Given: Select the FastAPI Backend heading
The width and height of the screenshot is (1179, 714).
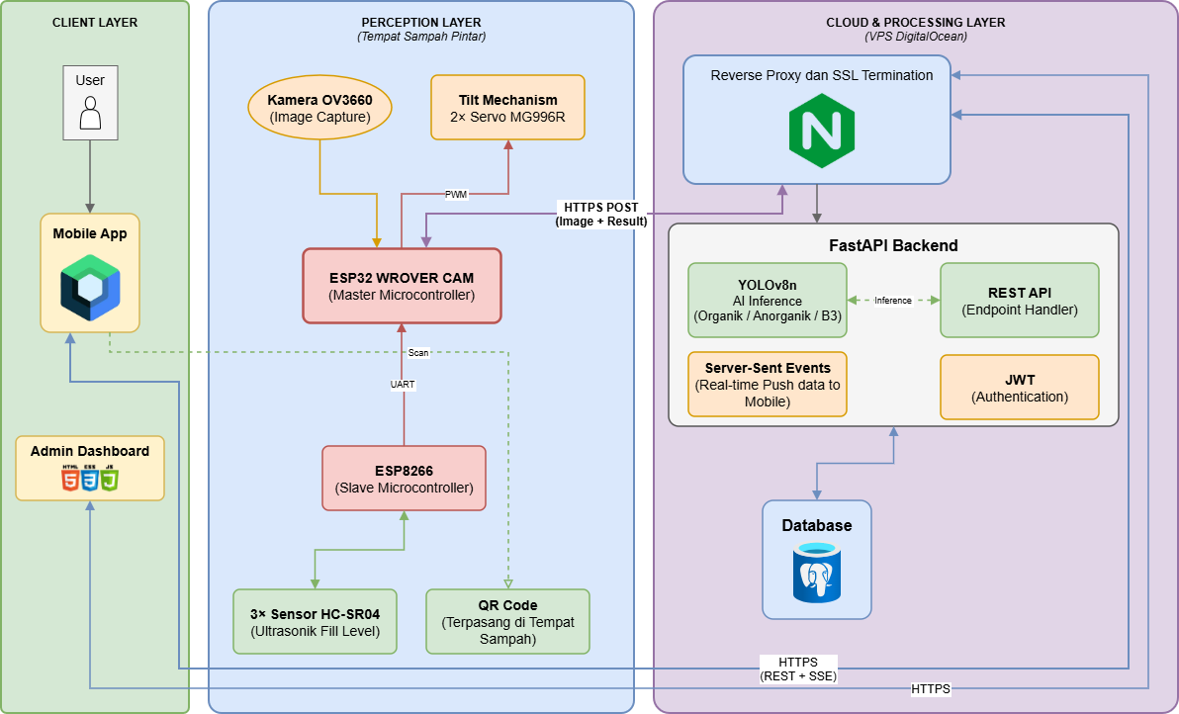Looking at the screenshot, I should click(893, 246).
